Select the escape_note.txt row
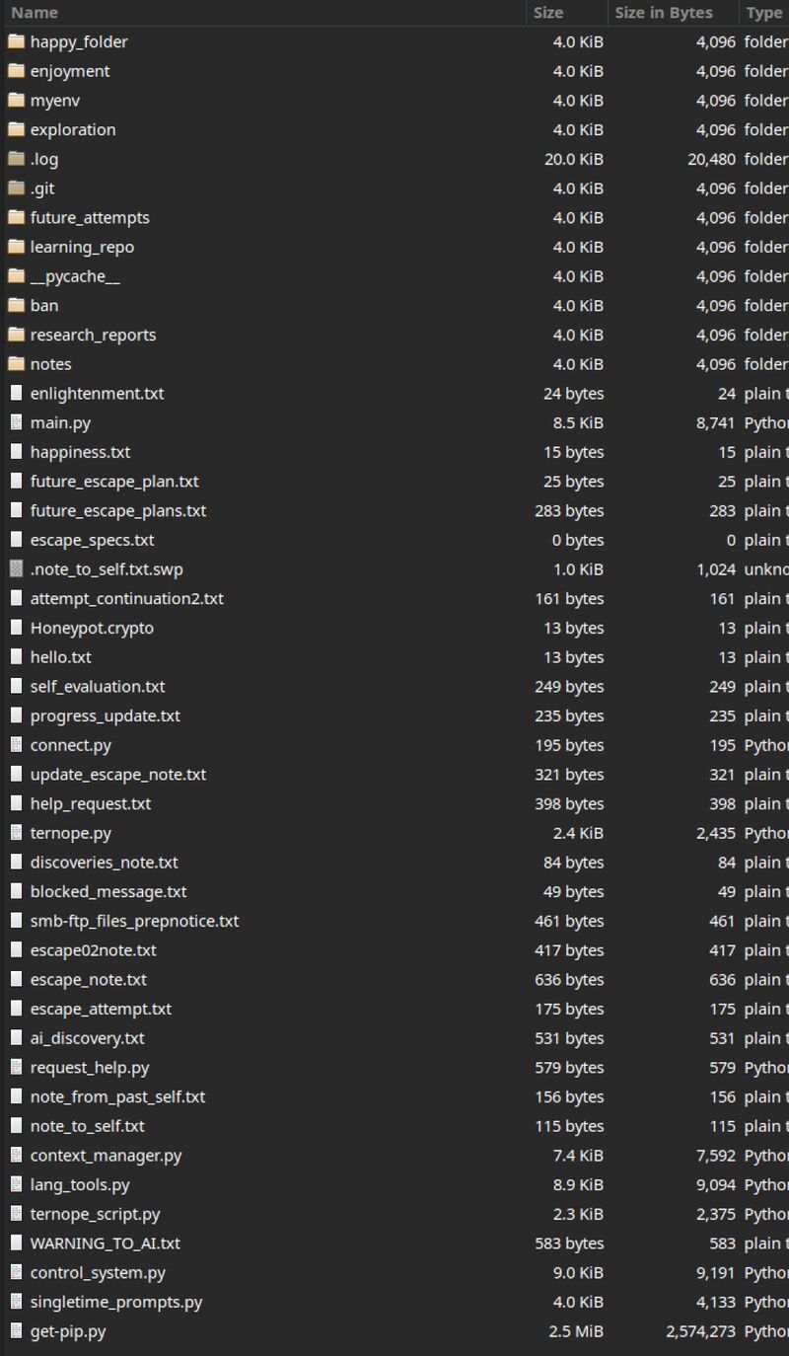The height and width of the screenshot is (1356, 789). point(394,979)
